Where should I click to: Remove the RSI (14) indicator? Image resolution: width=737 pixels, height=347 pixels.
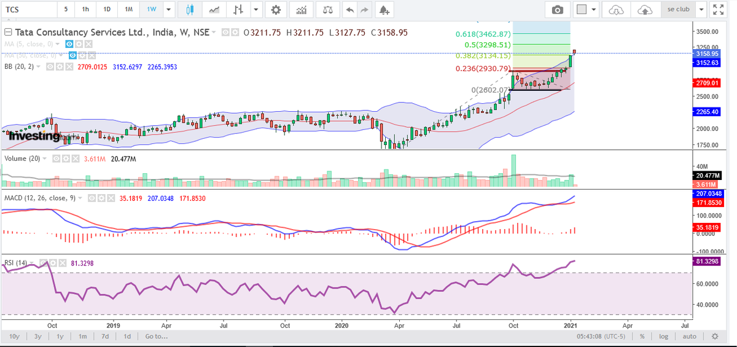64,263
